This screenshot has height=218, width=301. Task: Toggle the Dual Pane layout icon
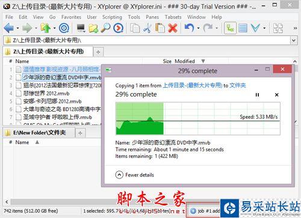[x=278, y=28]
